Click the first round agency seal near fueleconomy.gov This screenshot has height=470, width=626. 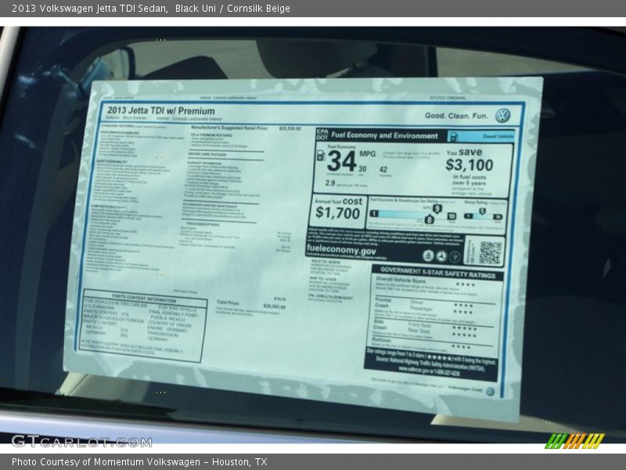(x=428, y=256)
